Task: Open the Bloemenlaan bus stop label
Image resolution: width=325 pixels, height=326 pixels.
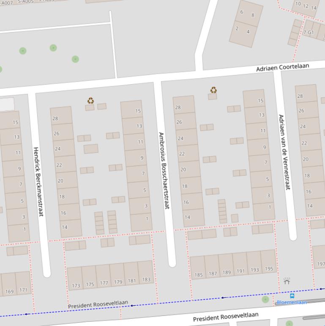Action: (x=292, y=302)
